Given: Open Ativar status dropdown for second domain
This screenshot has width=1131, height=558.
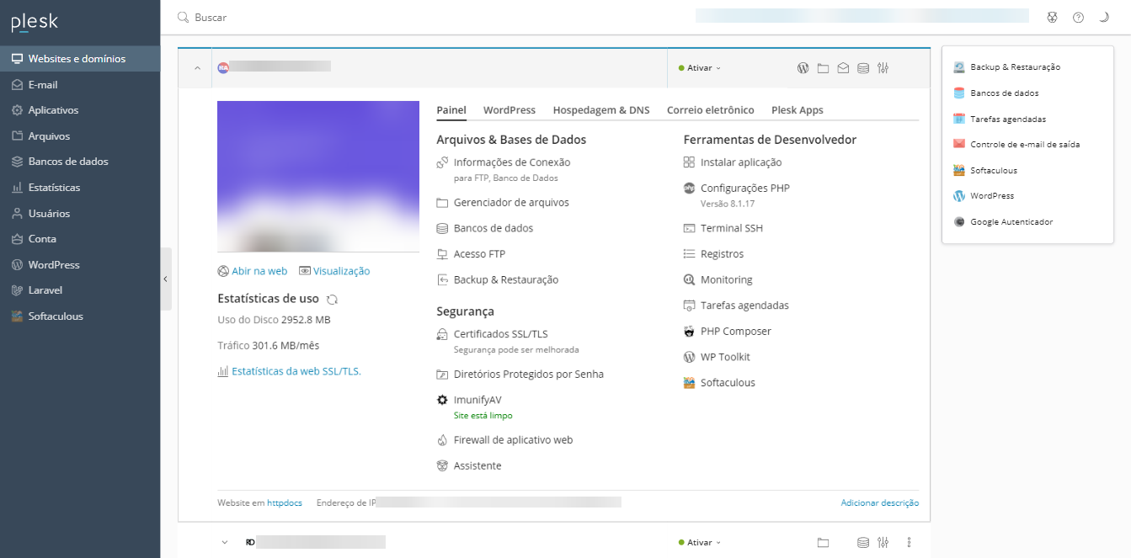Looking at the screenshot, I should point(700,543).
